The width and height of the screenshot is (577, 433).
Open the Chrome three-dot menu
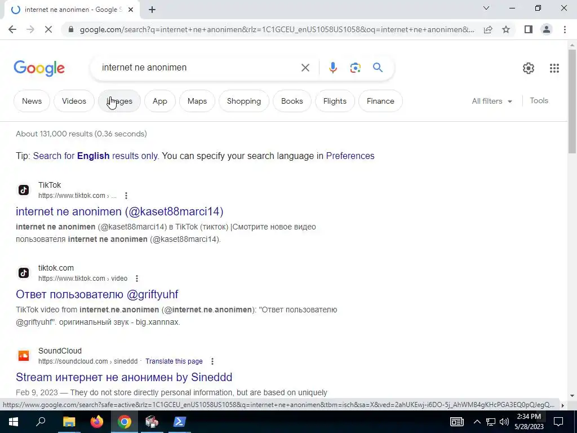[565, 29]
